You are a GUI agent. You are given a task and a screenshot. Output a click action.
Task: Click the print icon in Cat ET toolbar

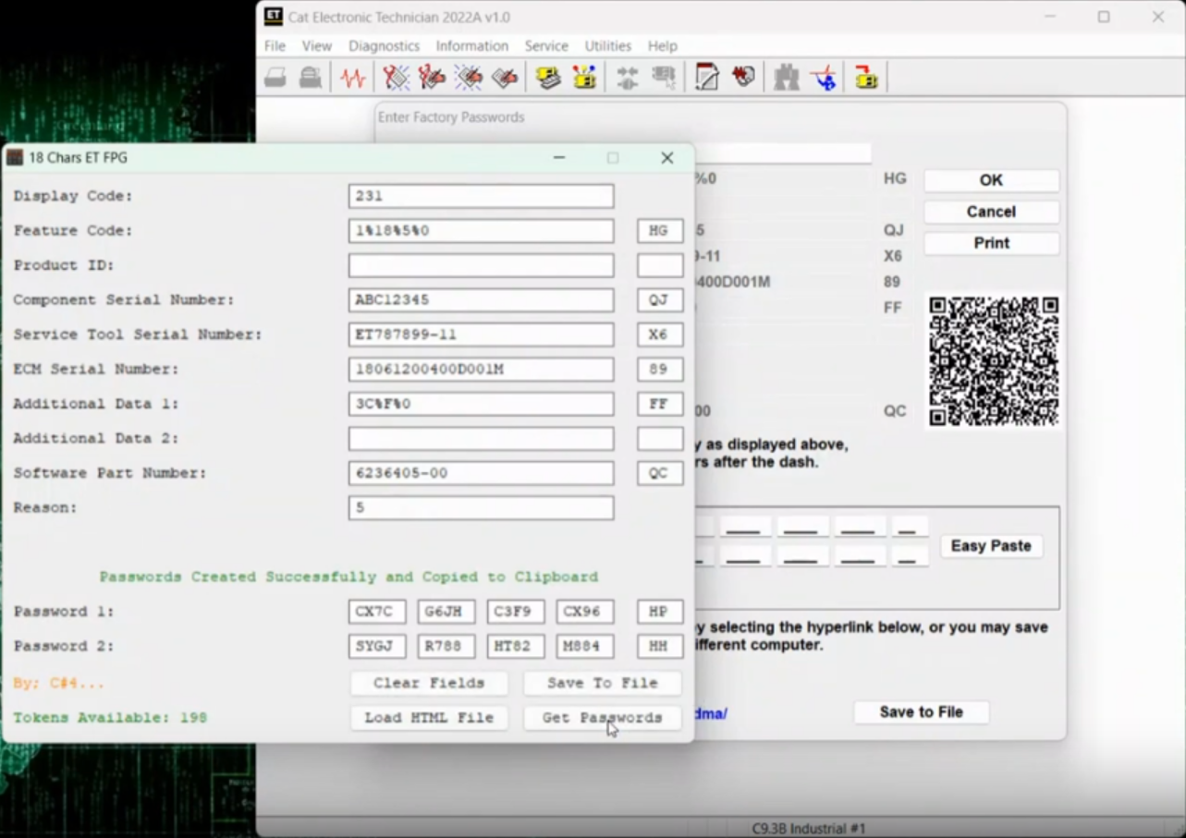(275, 78)
